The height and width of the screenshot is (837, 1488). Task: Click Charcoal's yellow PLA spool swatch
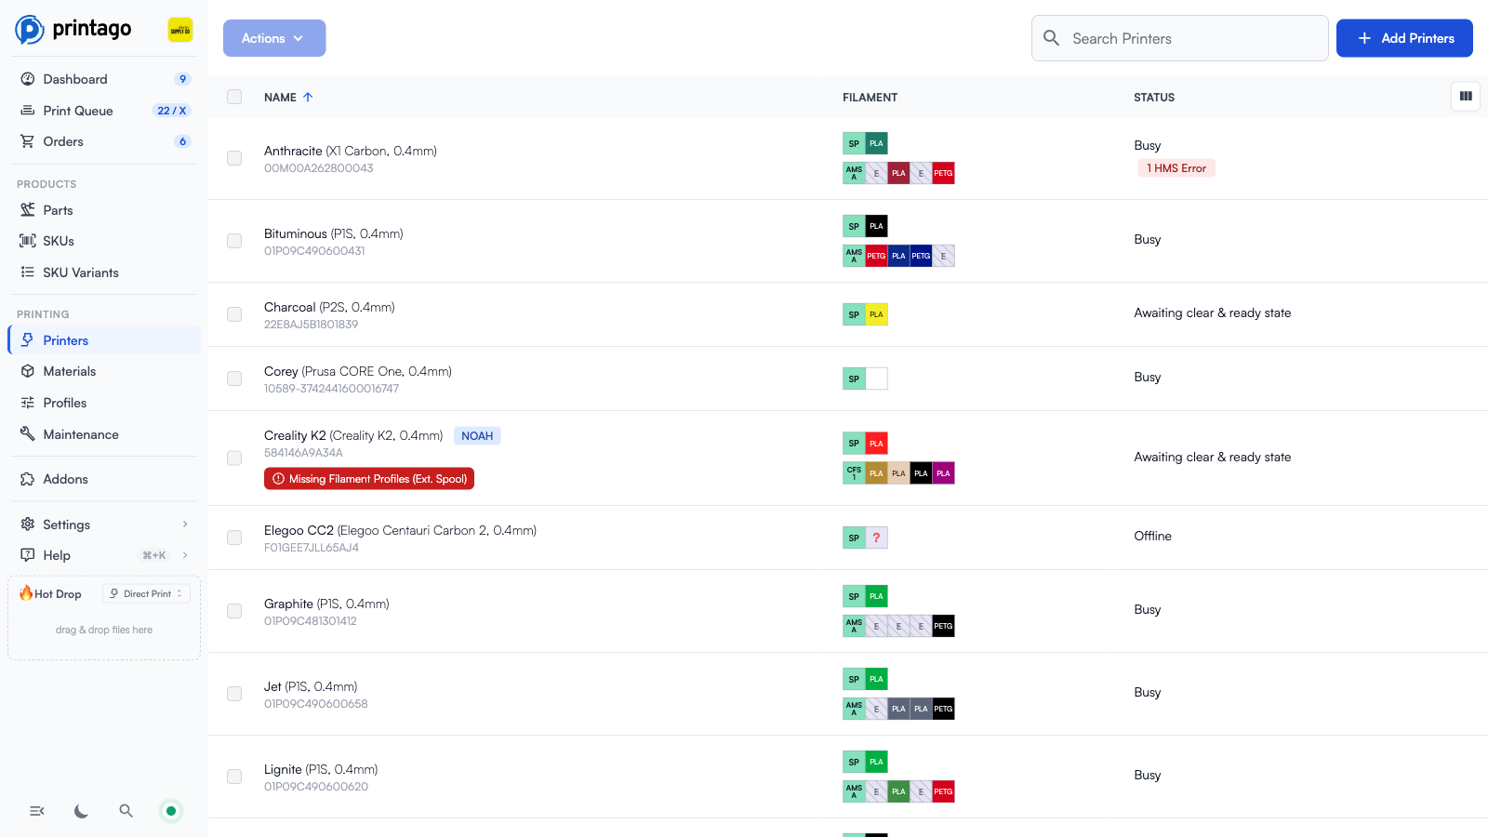876,314
